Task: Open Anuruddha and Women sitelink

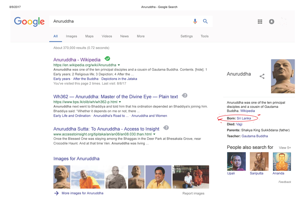Action: (149, 116)
